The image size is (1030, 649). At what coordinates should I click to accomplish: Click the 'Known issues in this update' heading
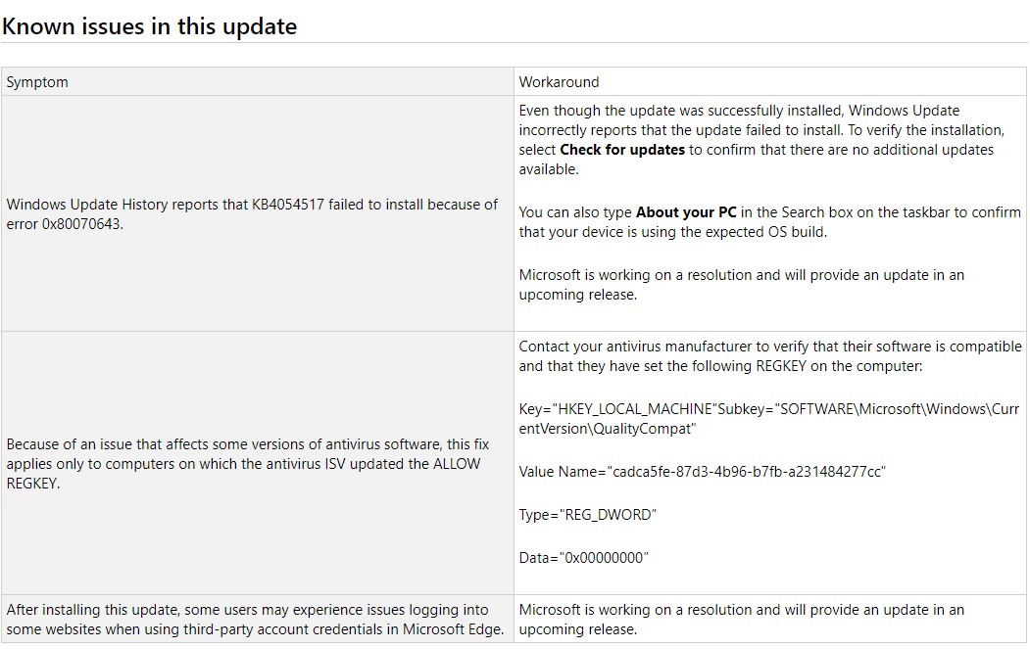[150, 26]
